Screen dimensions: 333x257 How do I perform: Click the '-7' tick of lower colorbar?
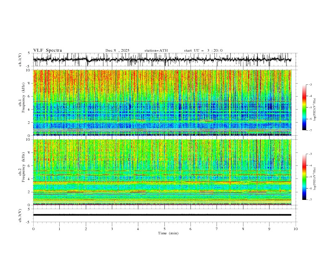click(x=310, y=200)
